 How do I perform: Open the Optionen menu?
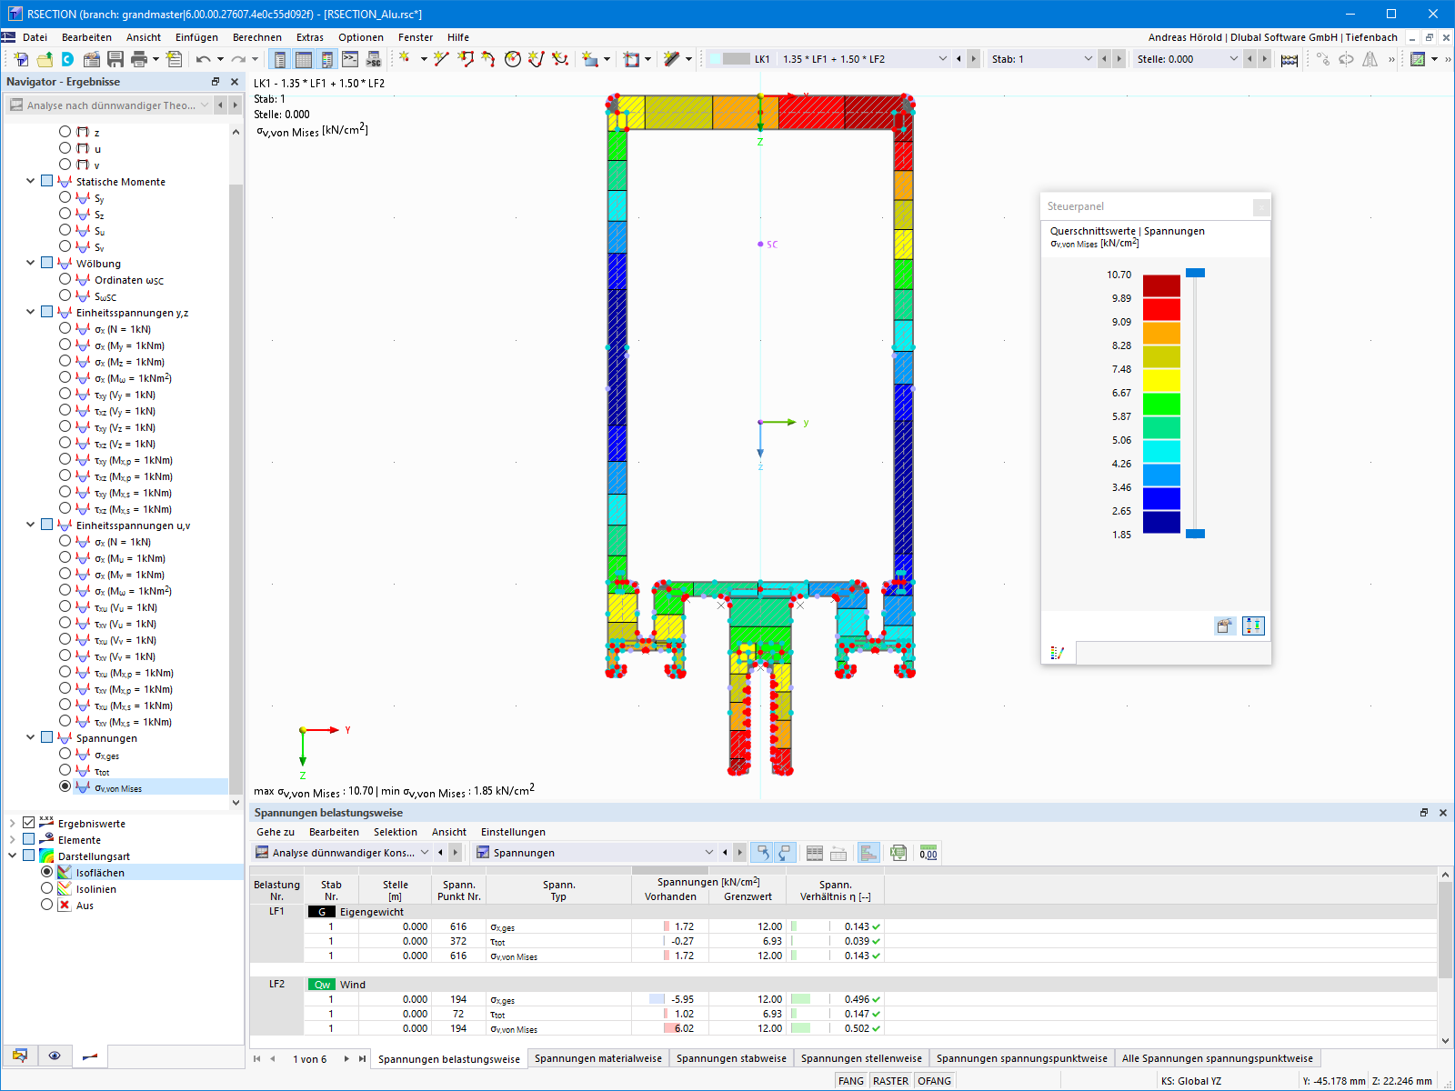point(361,37)
